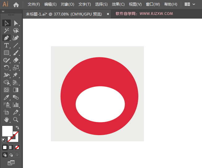Enable Draw Inside mode
Viewport: 202px width, 168px height.
coord(17,155)
